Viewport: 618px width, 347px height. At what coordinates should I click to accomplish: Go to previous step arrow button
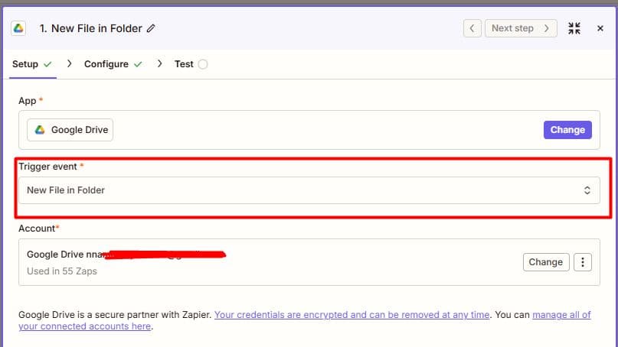pos(472,28)
